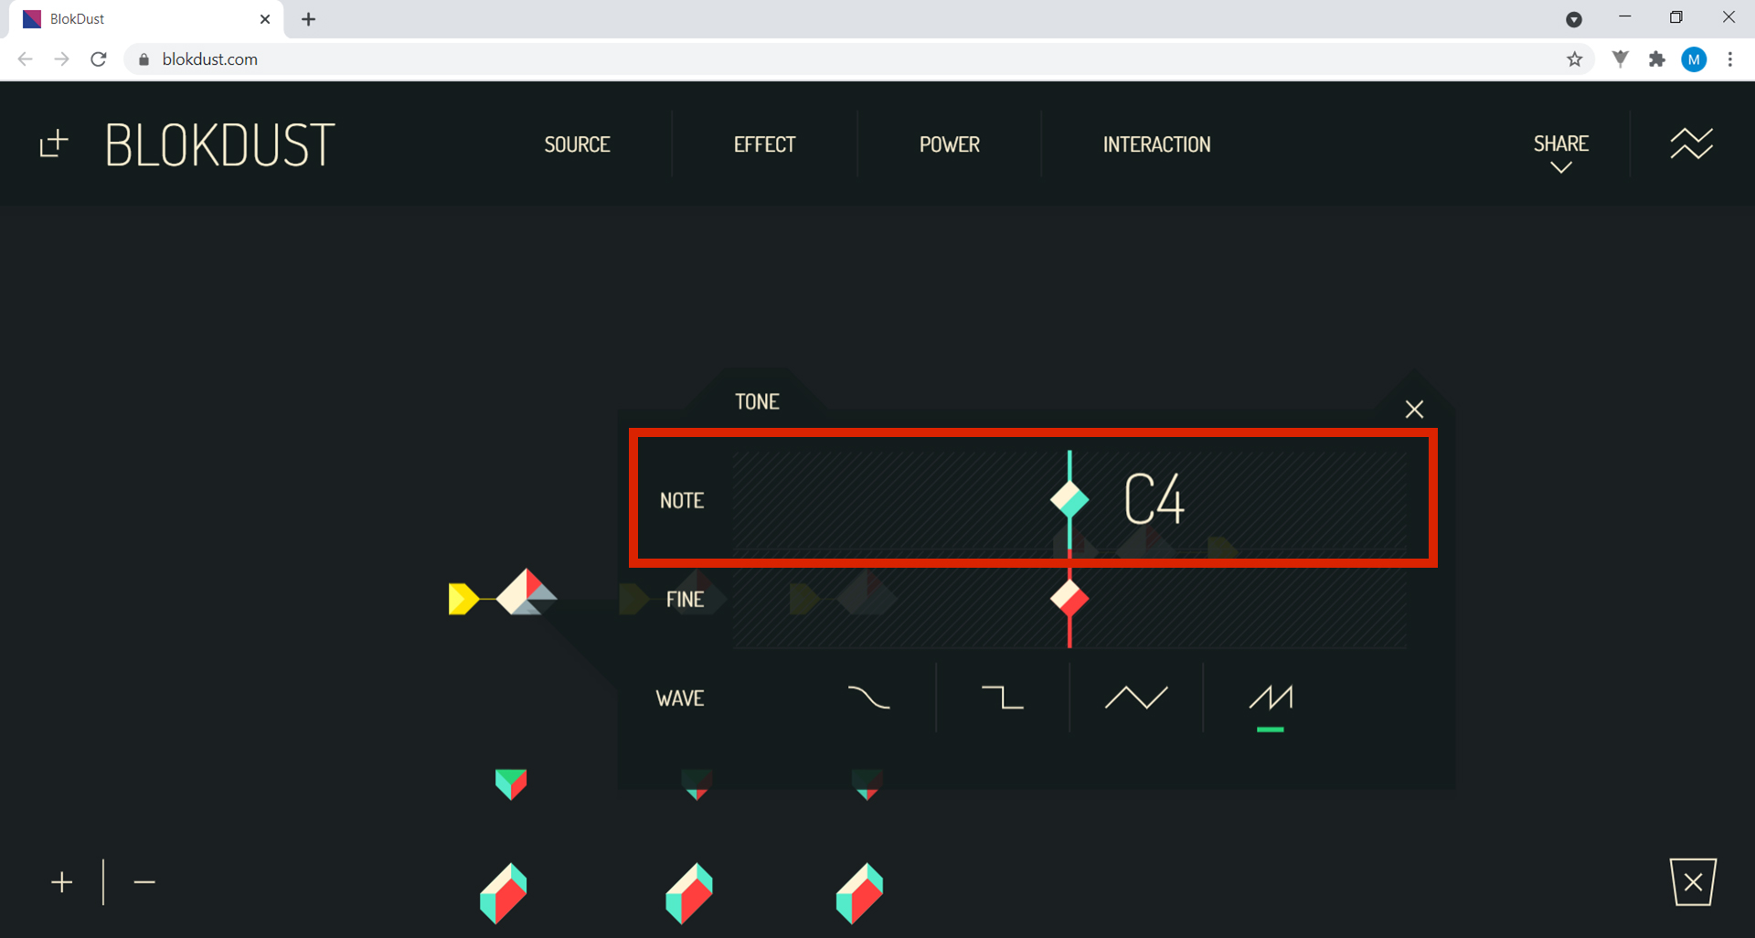Image resolution: width=1755 pixels, height=938 pixels.
Task: Click the trash bin delete icon
Action: 1693,881
